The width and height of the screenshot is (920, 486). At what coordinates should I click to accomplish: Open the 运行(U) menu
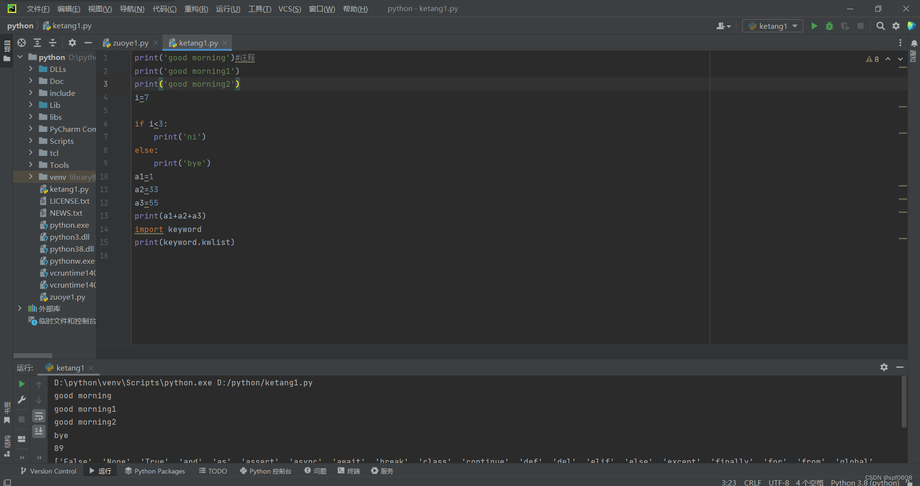(228, 9)
